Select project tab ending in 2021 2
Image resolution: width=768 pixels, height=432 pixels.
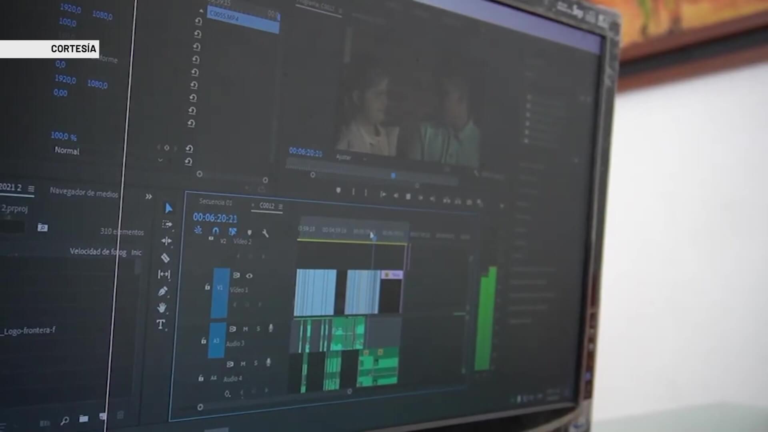coord(11,187)
